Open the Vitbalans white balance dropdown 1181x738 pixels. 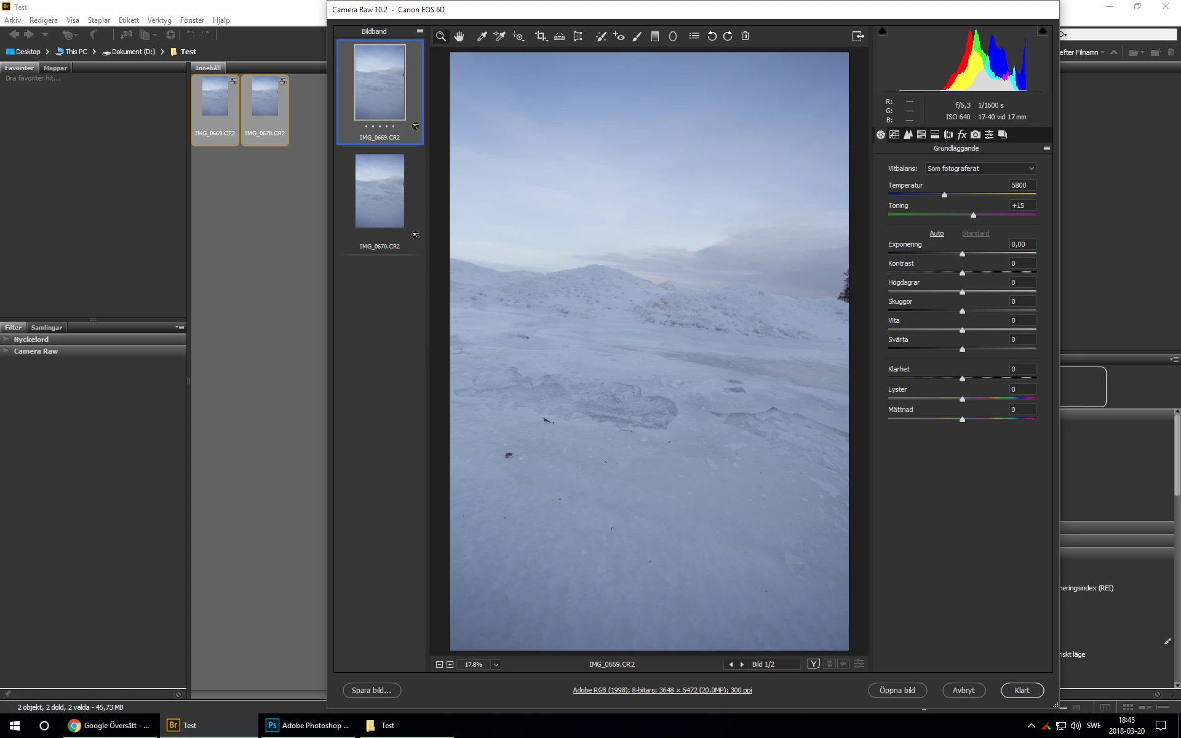pos(980,169)
